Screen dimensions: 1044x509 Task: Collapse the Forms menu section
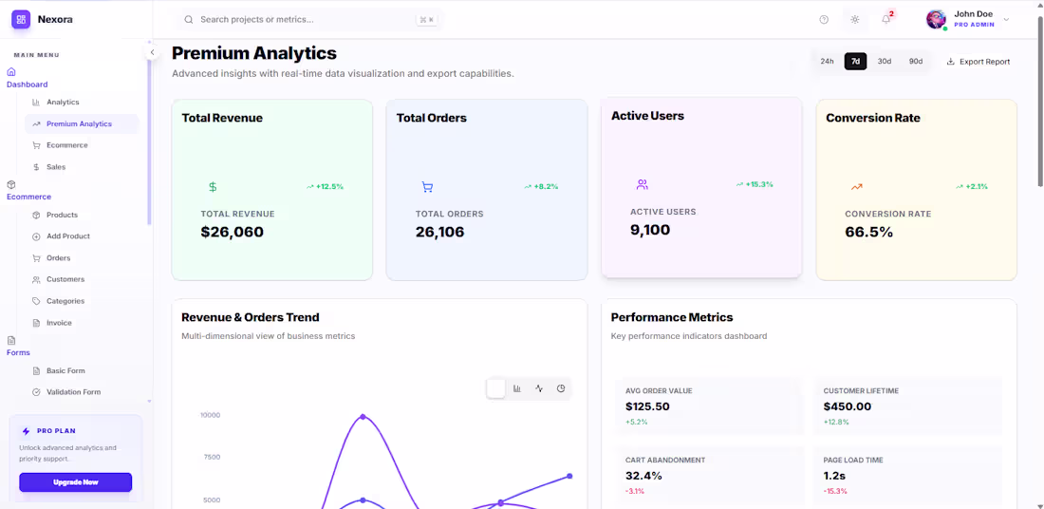coord(18,346)
